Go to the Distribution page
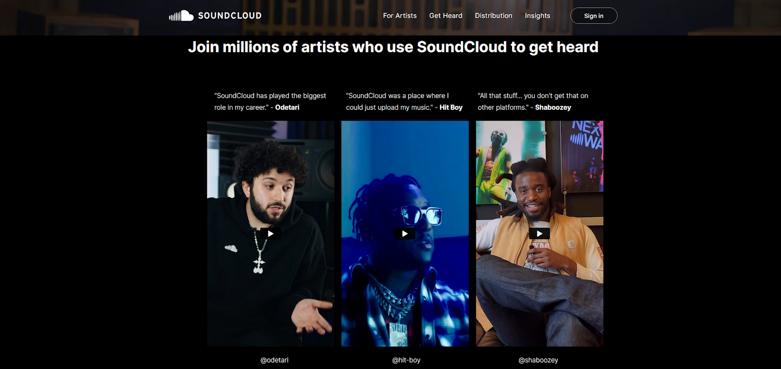This screenshot has height=369, width=781. pos(493,16)
